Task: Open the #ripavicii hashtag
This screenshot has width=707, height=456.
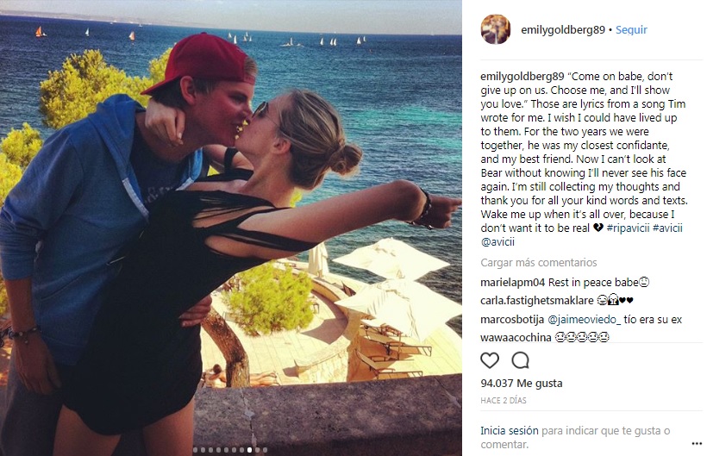Action: [x=628, y=228]
